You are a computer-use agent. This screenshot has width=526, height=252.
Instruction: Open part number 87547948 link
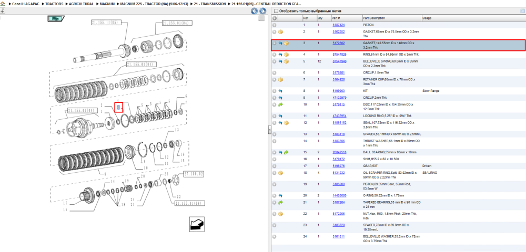pos(339,61)
